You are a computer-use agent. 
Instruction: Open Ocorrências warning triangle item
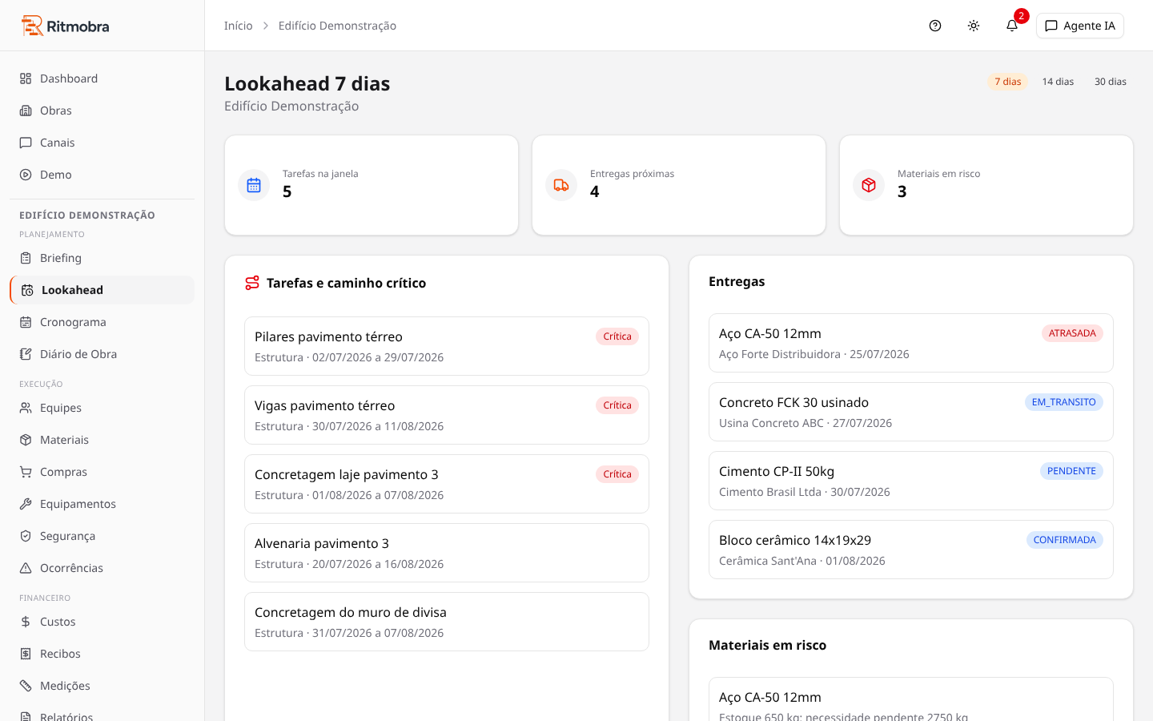point(102,568)
